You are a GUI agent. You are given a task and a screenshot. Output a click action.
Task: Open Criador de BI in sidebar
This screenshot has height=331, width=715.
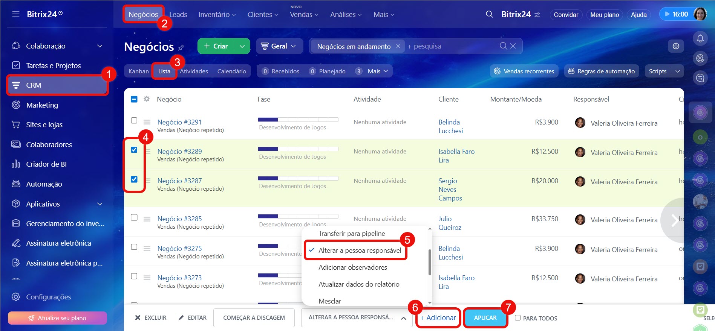click(46, 164)
